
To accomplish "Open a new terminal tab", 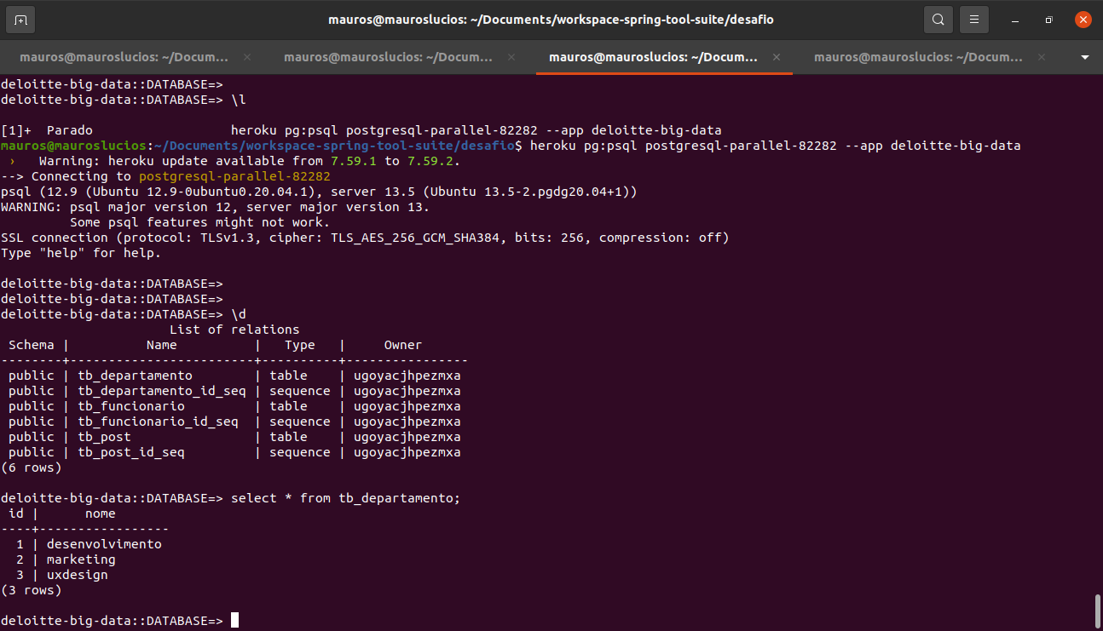I will [x=20, y=19].
